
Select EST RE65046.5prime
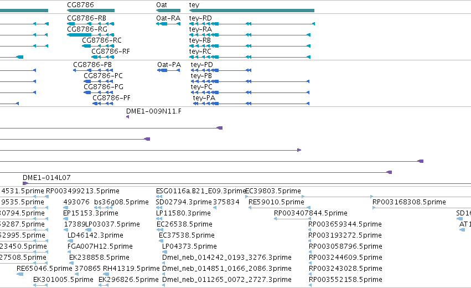[x=20, y=274]
